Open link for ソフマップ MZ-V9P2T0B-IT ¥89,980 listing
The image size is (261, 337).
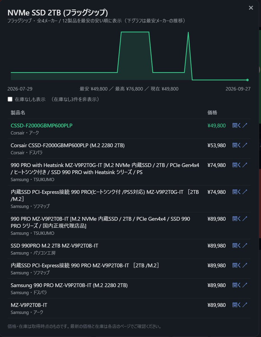(240, 265)
